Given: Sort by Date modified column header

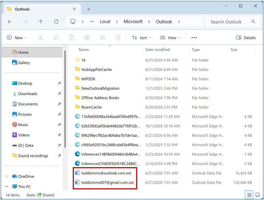Looking at the screenshot, I should pos(158,50).
